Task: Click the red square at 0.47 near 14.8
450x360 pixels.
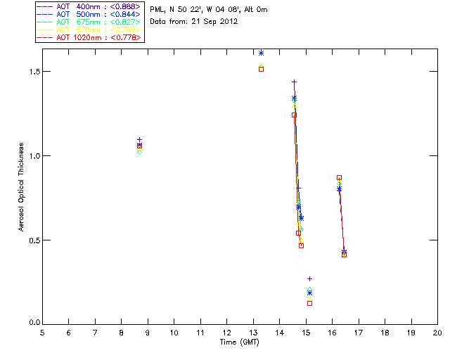Action: [302, 245]
